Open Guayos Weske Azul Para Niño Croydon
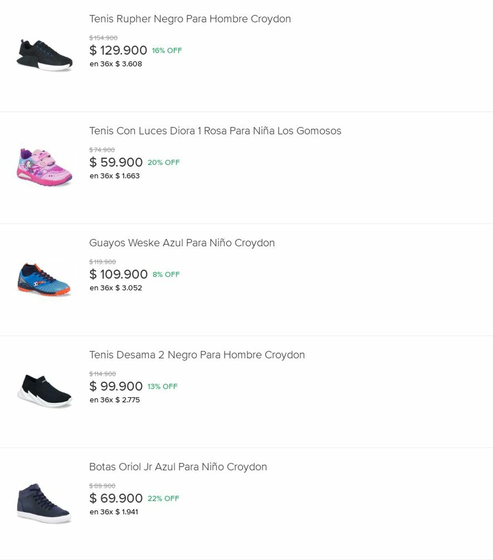 coord(182,243)
